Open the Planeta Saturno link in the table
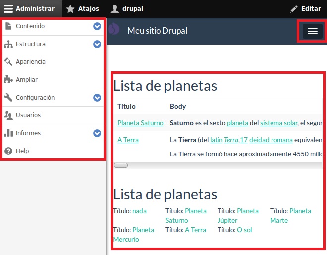Viewport: 327px width, 255px height. coord(140,123)
